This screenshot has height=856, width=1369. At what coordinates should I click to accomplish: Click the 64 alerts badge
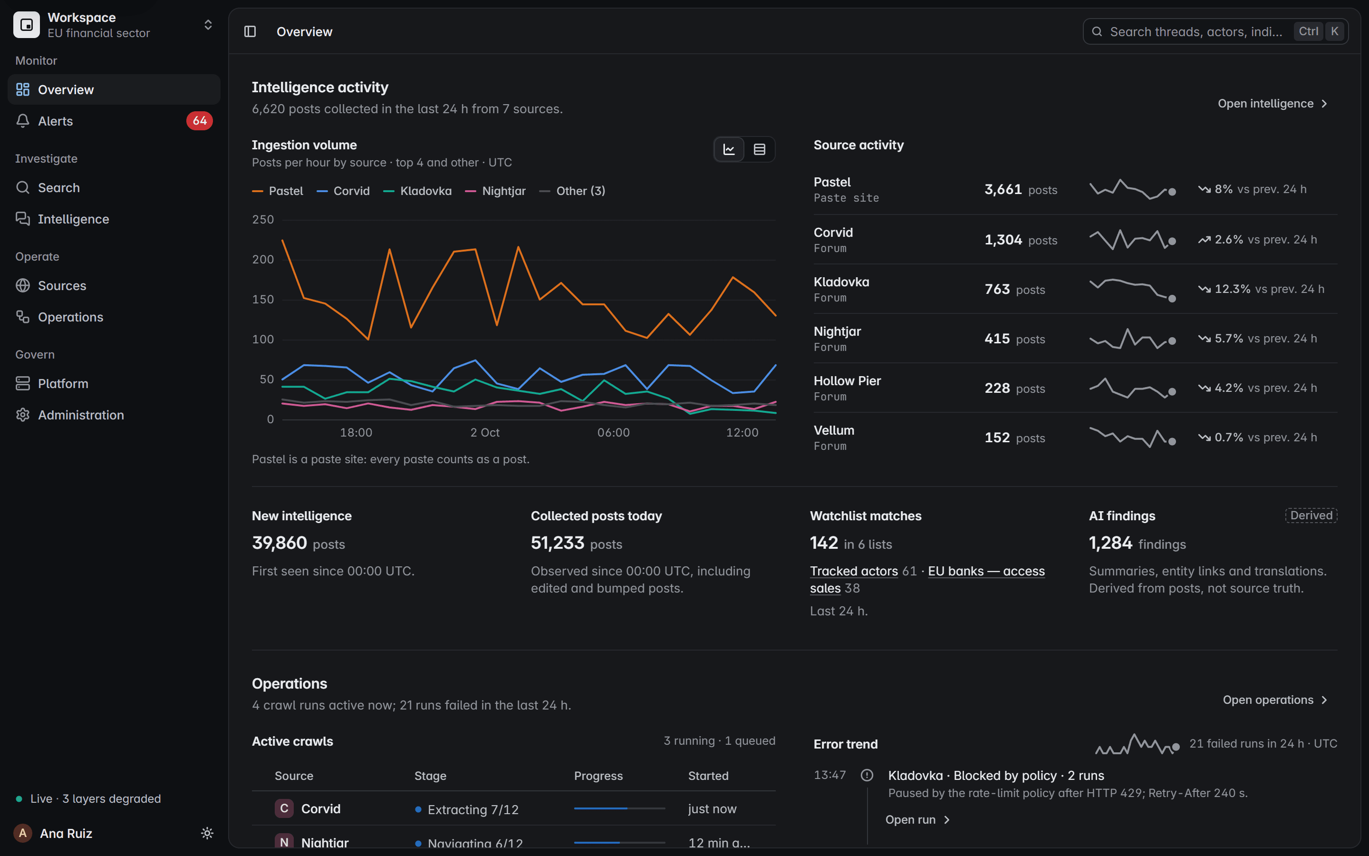click(200, 121)
